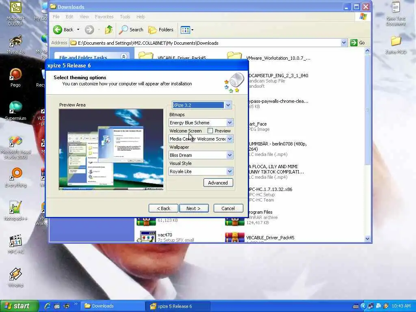Open Search in the Downloads toolbar
Image resolution: width=416 pixels, height=312 pixels.
[x=131, y=30]
